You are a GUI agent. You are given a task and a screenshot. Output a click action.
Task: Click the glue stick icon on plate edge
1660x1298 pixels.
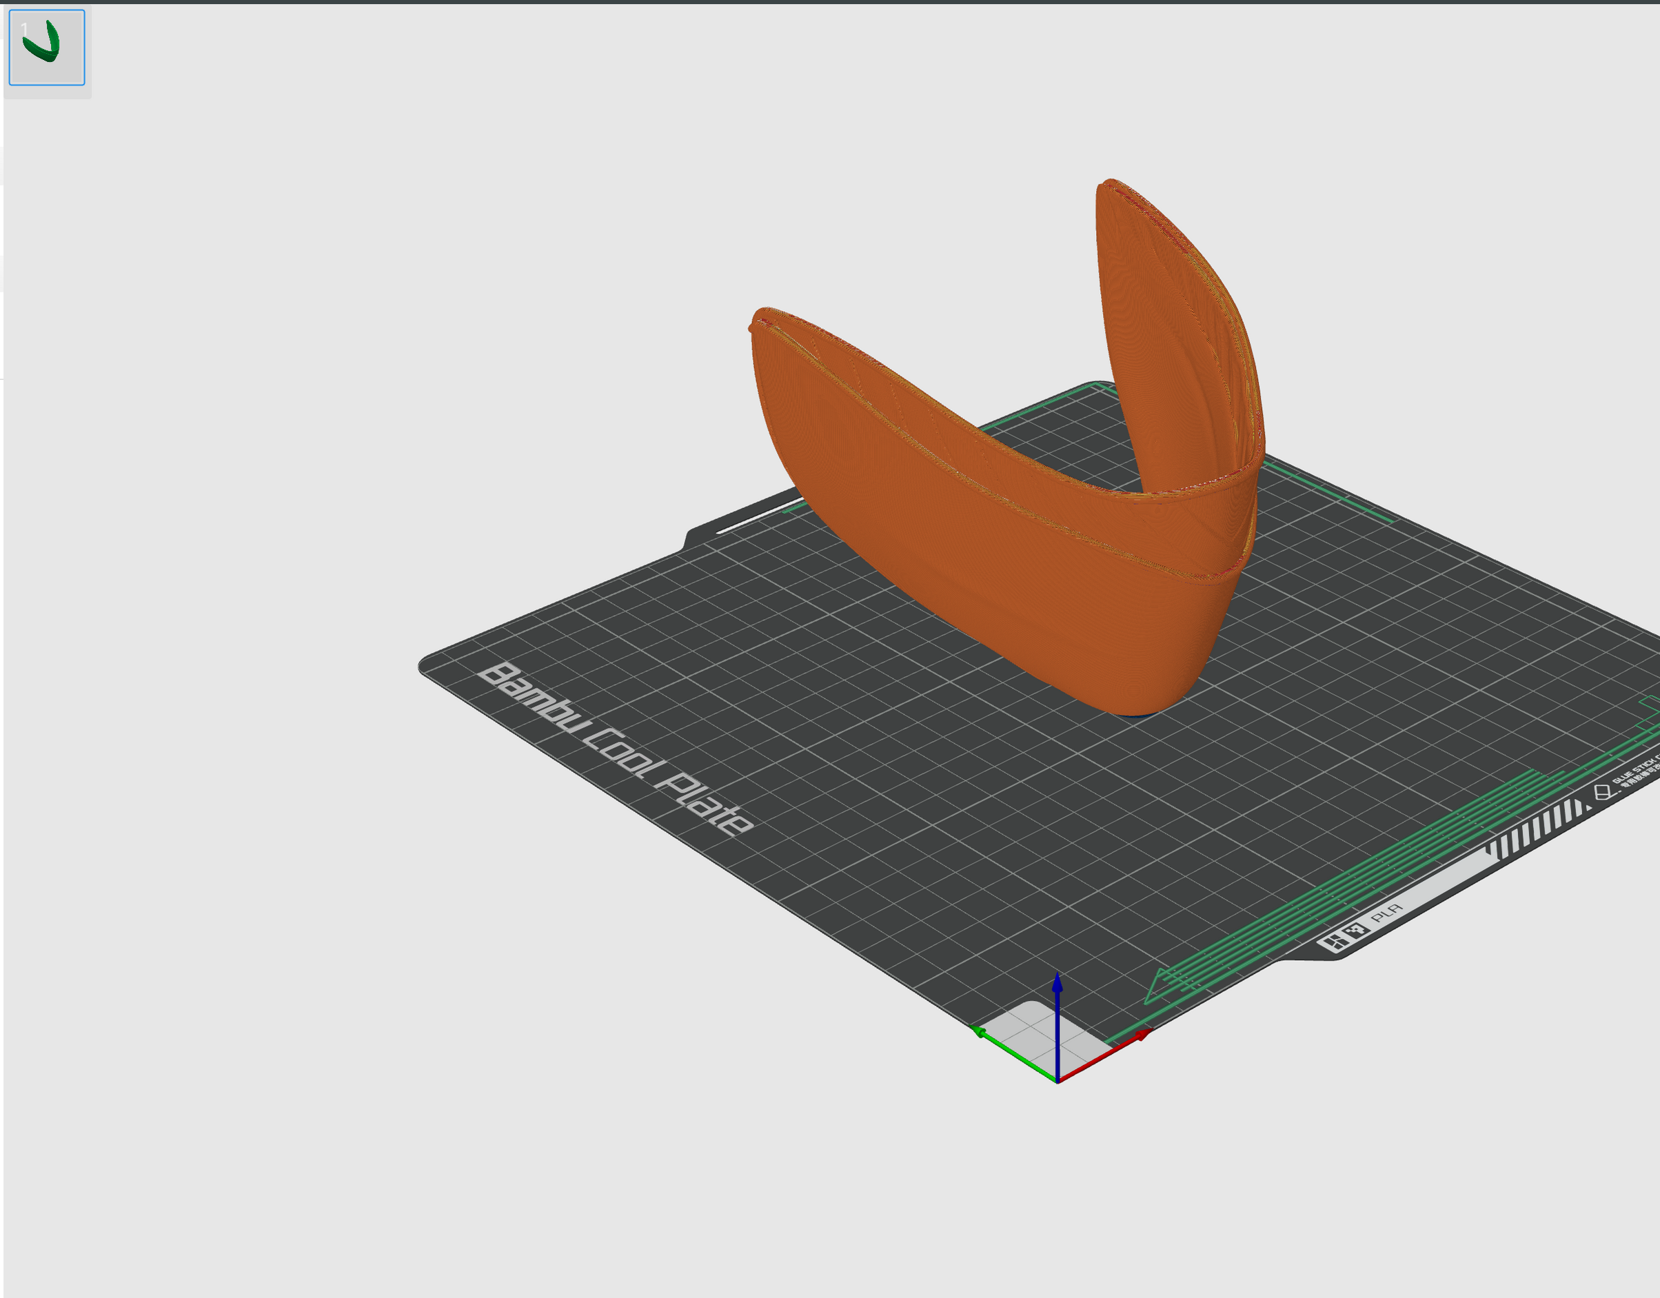1602,793
